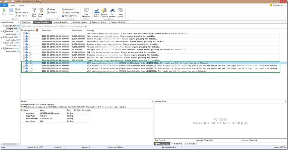Open the Unions dropdown
Screen dimensions: 288x150
click(x=52, y=12)
